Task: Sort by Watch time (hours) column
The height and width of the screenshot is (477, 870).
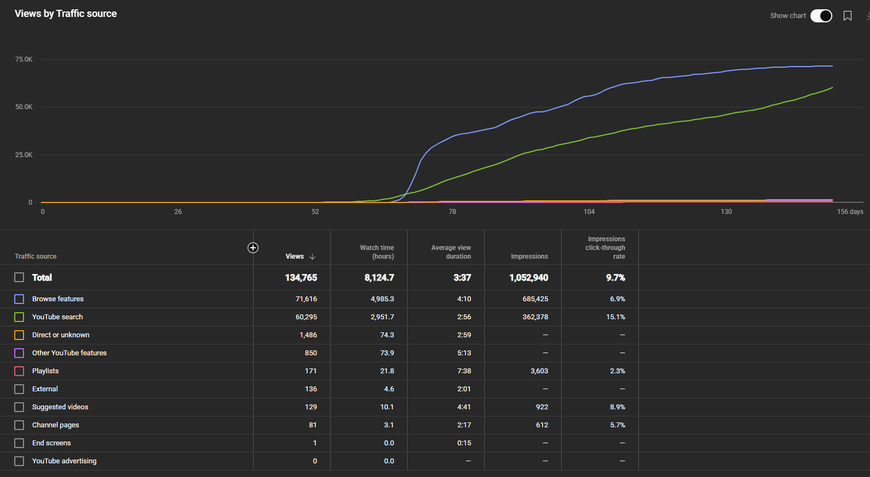Action: click(x=377, y=252)
